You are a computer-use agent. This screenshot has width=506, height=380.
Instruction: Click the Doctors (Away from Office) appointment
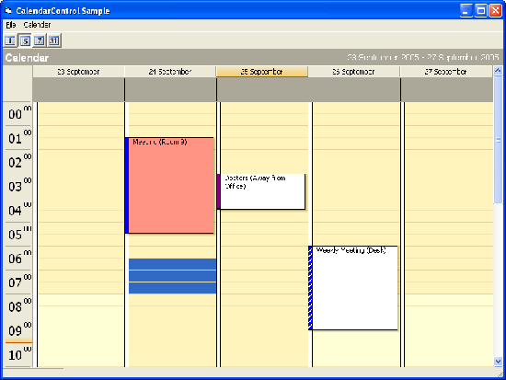tap(261, 191)
